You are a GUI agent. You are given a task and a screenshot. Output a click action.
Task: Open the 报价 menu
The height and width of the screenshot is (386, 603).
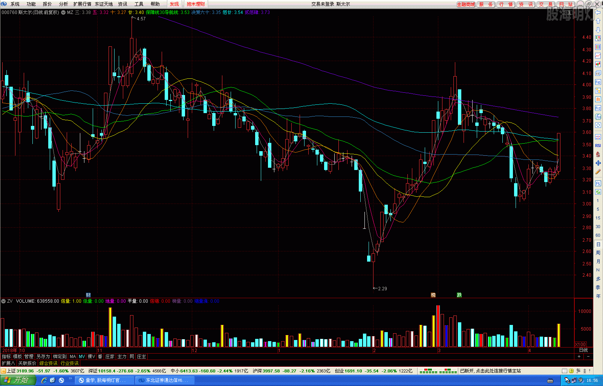(x=47, y=4)
